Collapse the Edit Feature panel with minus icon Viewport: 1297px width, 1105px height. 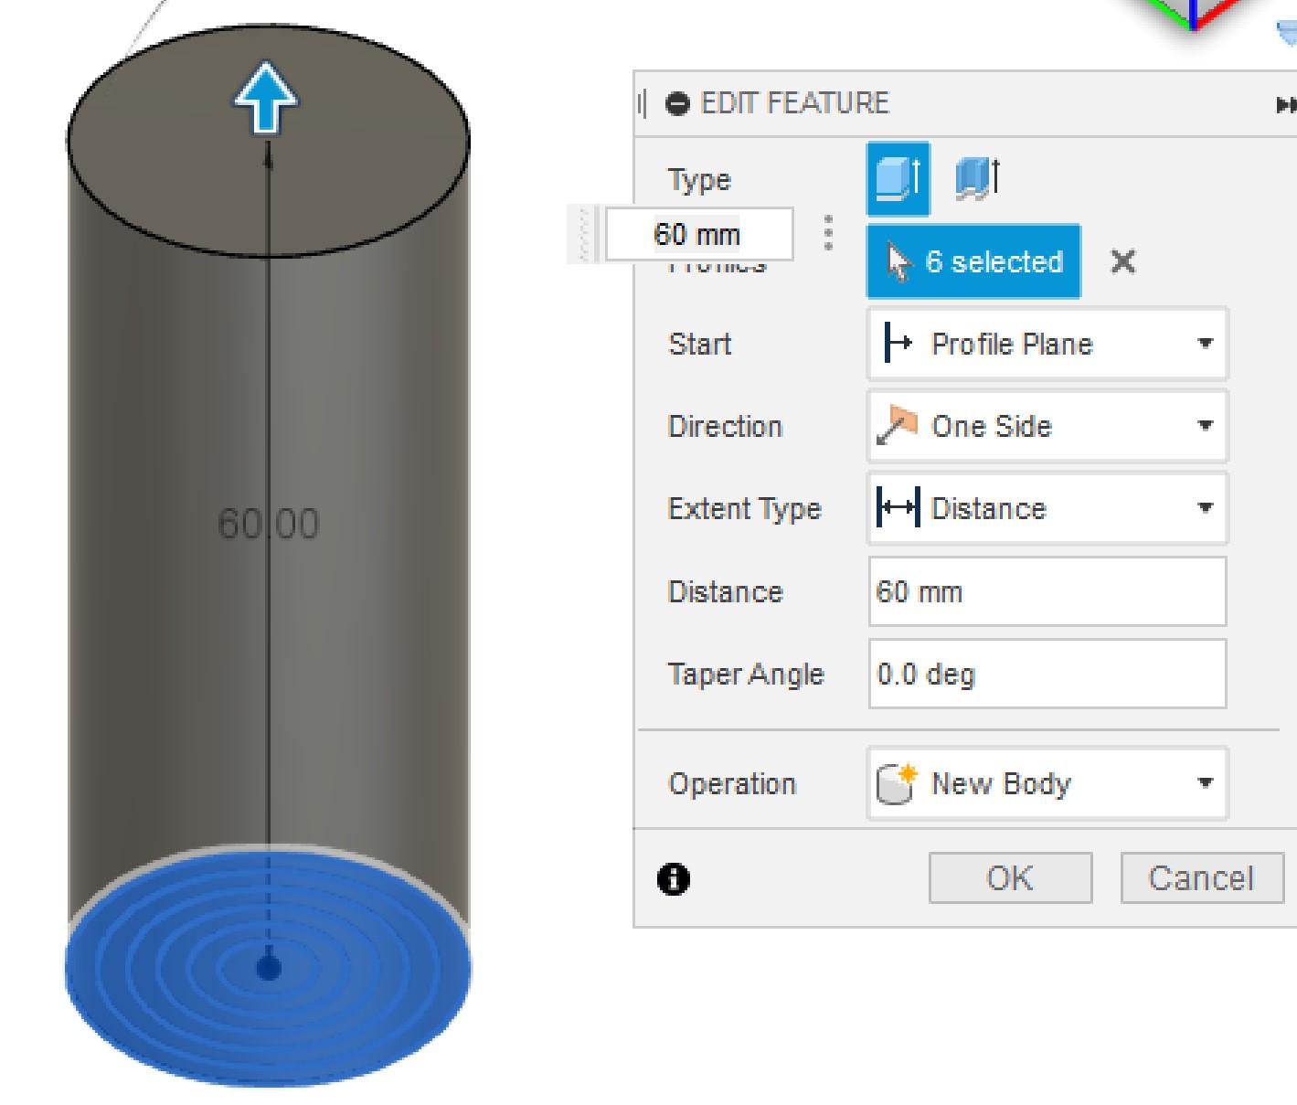tap(677, 103)
